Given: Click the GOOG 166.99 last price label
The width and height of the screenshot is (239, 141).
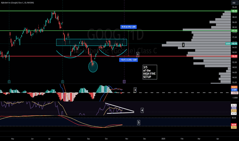Looking at the screenshot, I should (231, 44).
